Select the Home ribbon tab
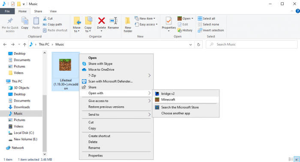 (22, 11)
